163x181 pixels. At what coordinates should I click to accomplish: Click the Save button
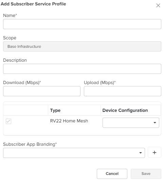(x=146, y=174)
